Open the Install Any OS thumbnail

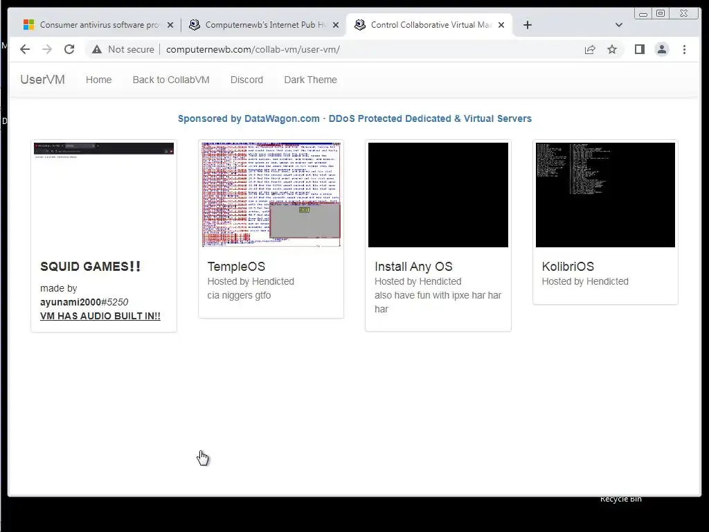(438, 195)
